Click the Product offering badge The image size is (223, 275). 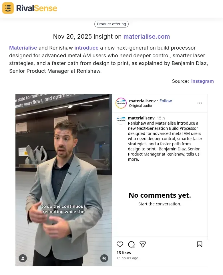pos(111,24)
